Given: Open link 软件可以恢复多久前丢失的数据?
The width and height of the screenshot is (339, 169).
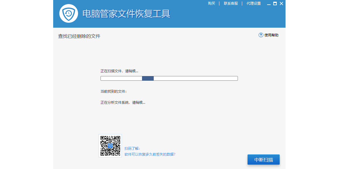Looking at the screenshot, I should tap(150, 154).
